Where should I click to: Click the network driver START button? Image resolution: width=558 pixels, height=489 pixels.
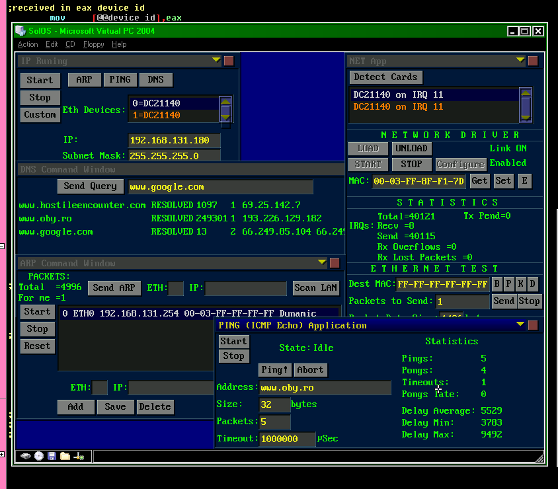coord(368,164)
